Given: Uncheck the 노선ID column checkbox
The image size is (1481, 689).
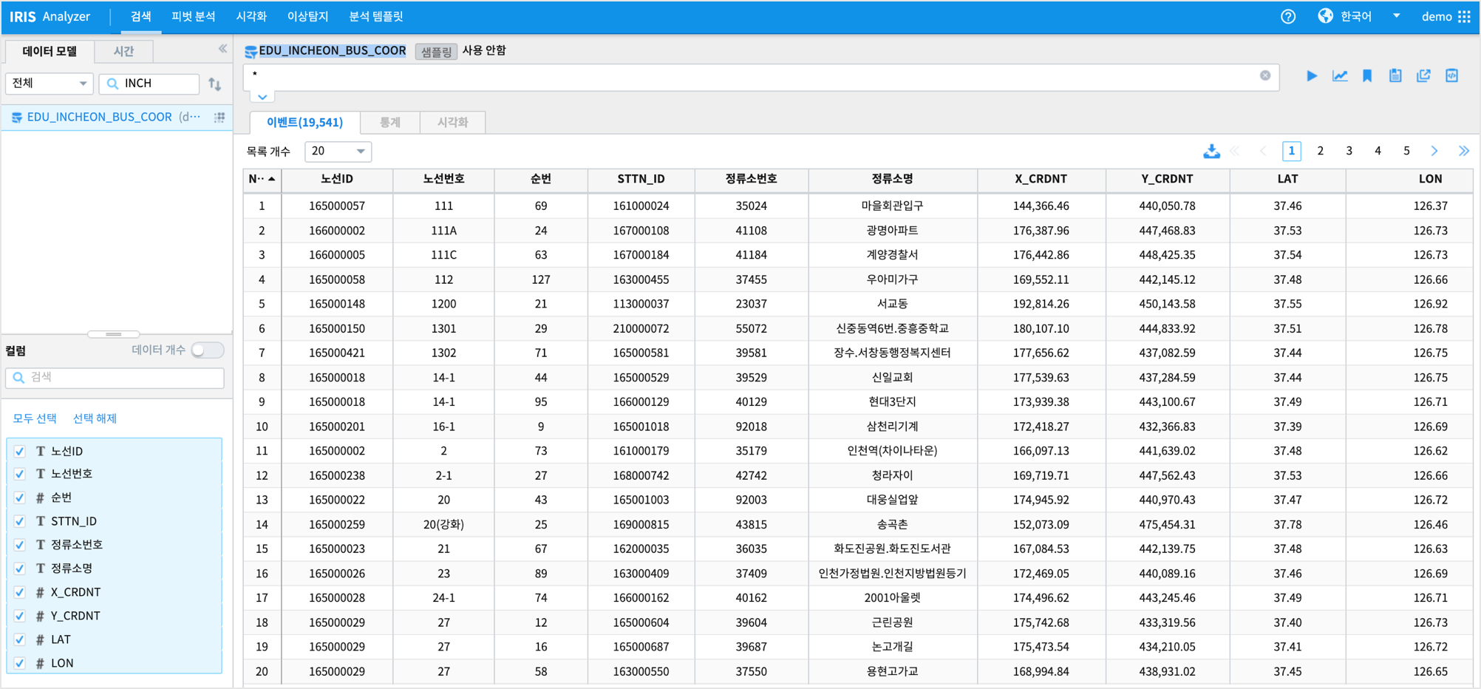Looking at the screenshot, I should pyautogui.click(x=20, y=451).
